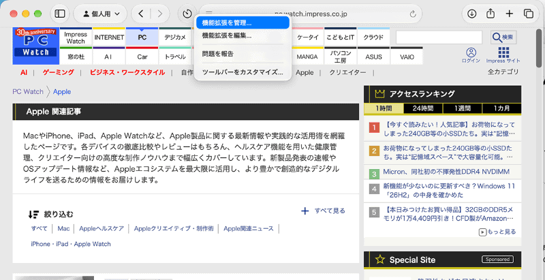Open the 窓の杜 nav tab
The width and height of the screenshot is (545, 280).
76,57
